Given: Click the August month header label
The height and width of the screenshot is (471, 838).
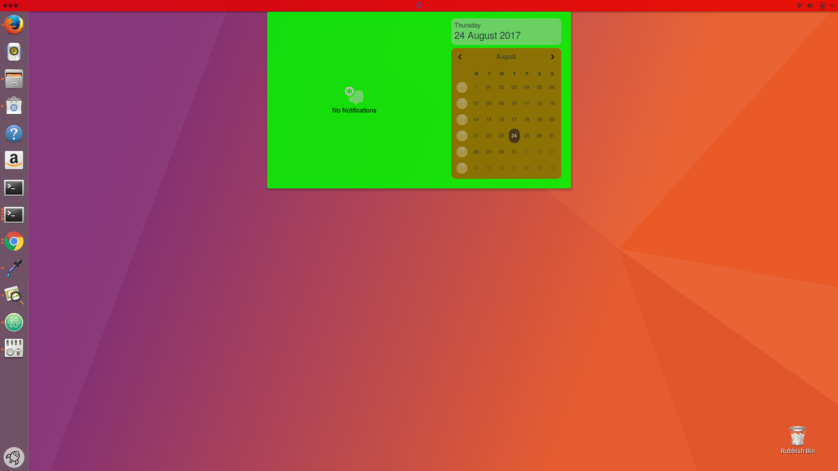Looking at the screenshot, I should point(506,56).
